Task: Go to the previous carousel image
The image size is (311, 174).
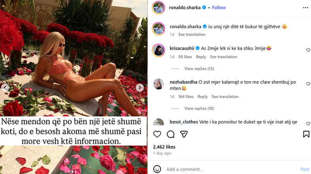Action: point(5,87)
